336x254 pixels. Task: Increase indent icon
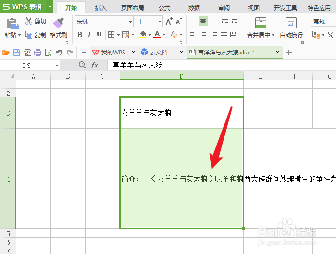pyautogui.click(x=235, y=21)
